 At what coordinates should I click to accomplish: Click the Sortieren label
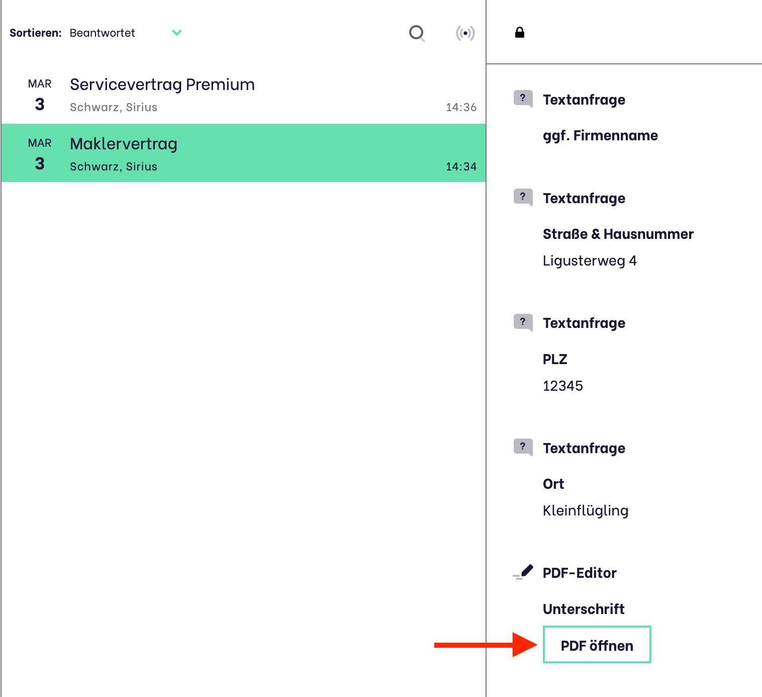[x=35, y=33]
